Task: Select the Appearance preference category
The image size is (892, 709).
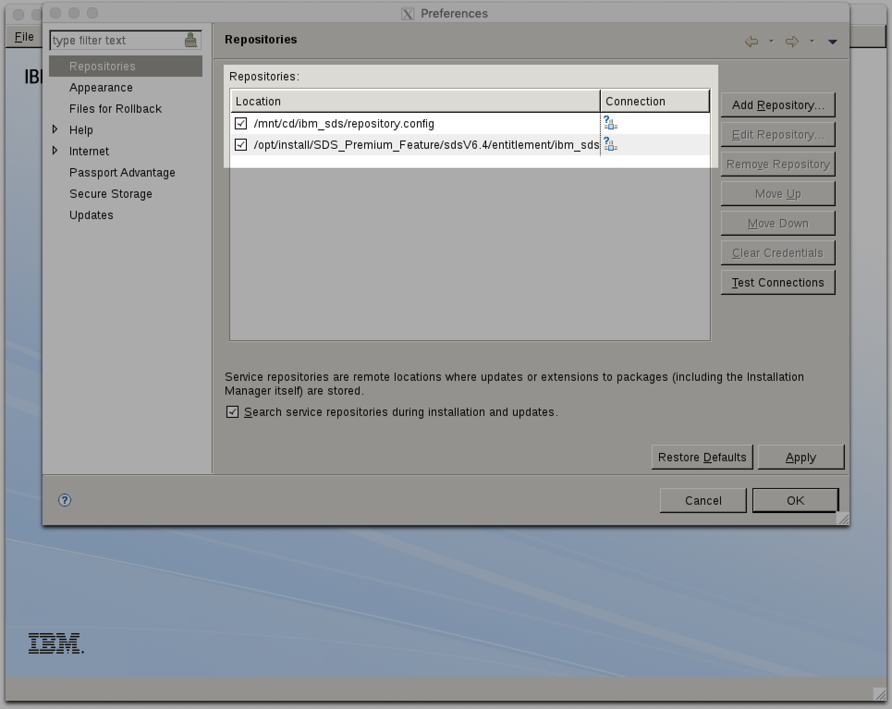Action: [102, 87]
